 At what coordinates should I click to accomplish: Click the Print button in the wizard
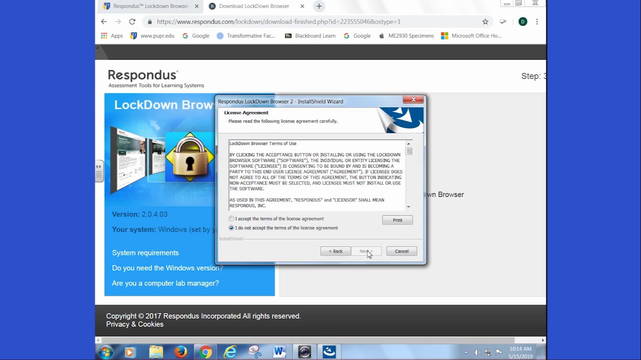[397, 220]
